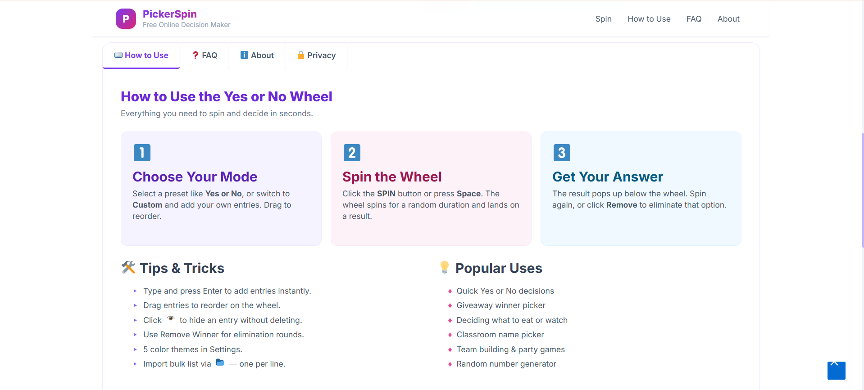Image resolution: width=864 pixels, height=390 pixels.
Task: Click the step 3 number badge
Action: click(562, 153)
